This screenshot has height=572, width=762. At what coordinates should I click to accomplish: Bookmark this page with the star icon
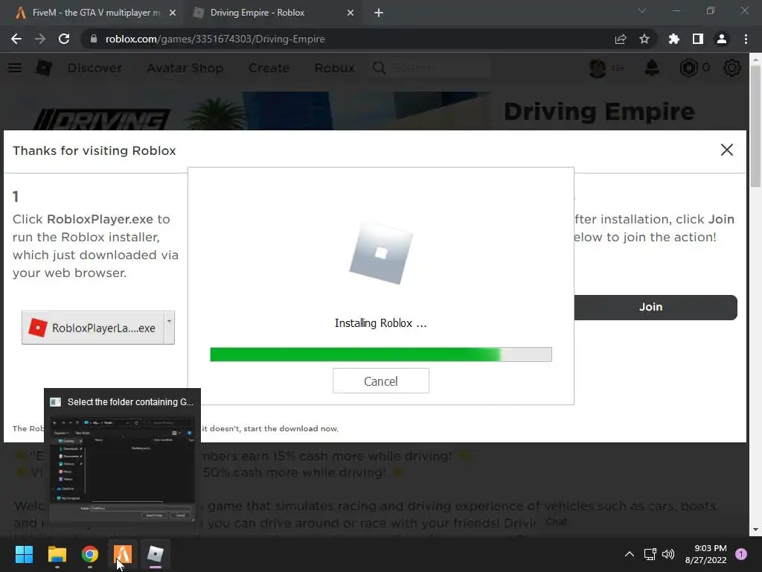click(644, 39)
